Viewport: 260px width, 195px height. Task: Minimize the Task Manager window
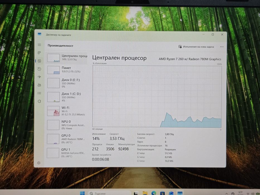tap(203, 34)
